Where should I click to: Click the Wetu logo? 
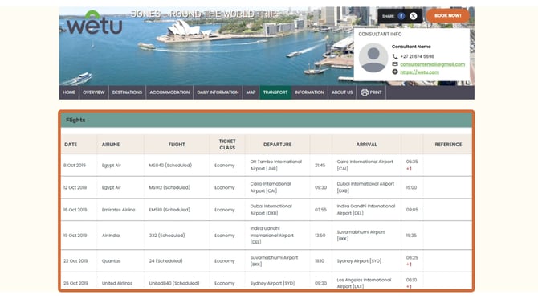95,23
